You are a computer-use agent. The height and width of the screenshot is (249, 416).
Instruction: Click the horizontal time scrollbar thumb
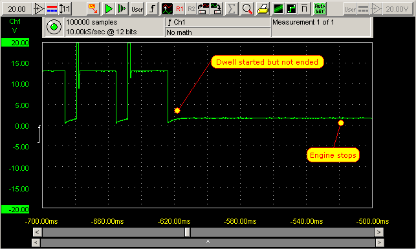click(188, 232)
